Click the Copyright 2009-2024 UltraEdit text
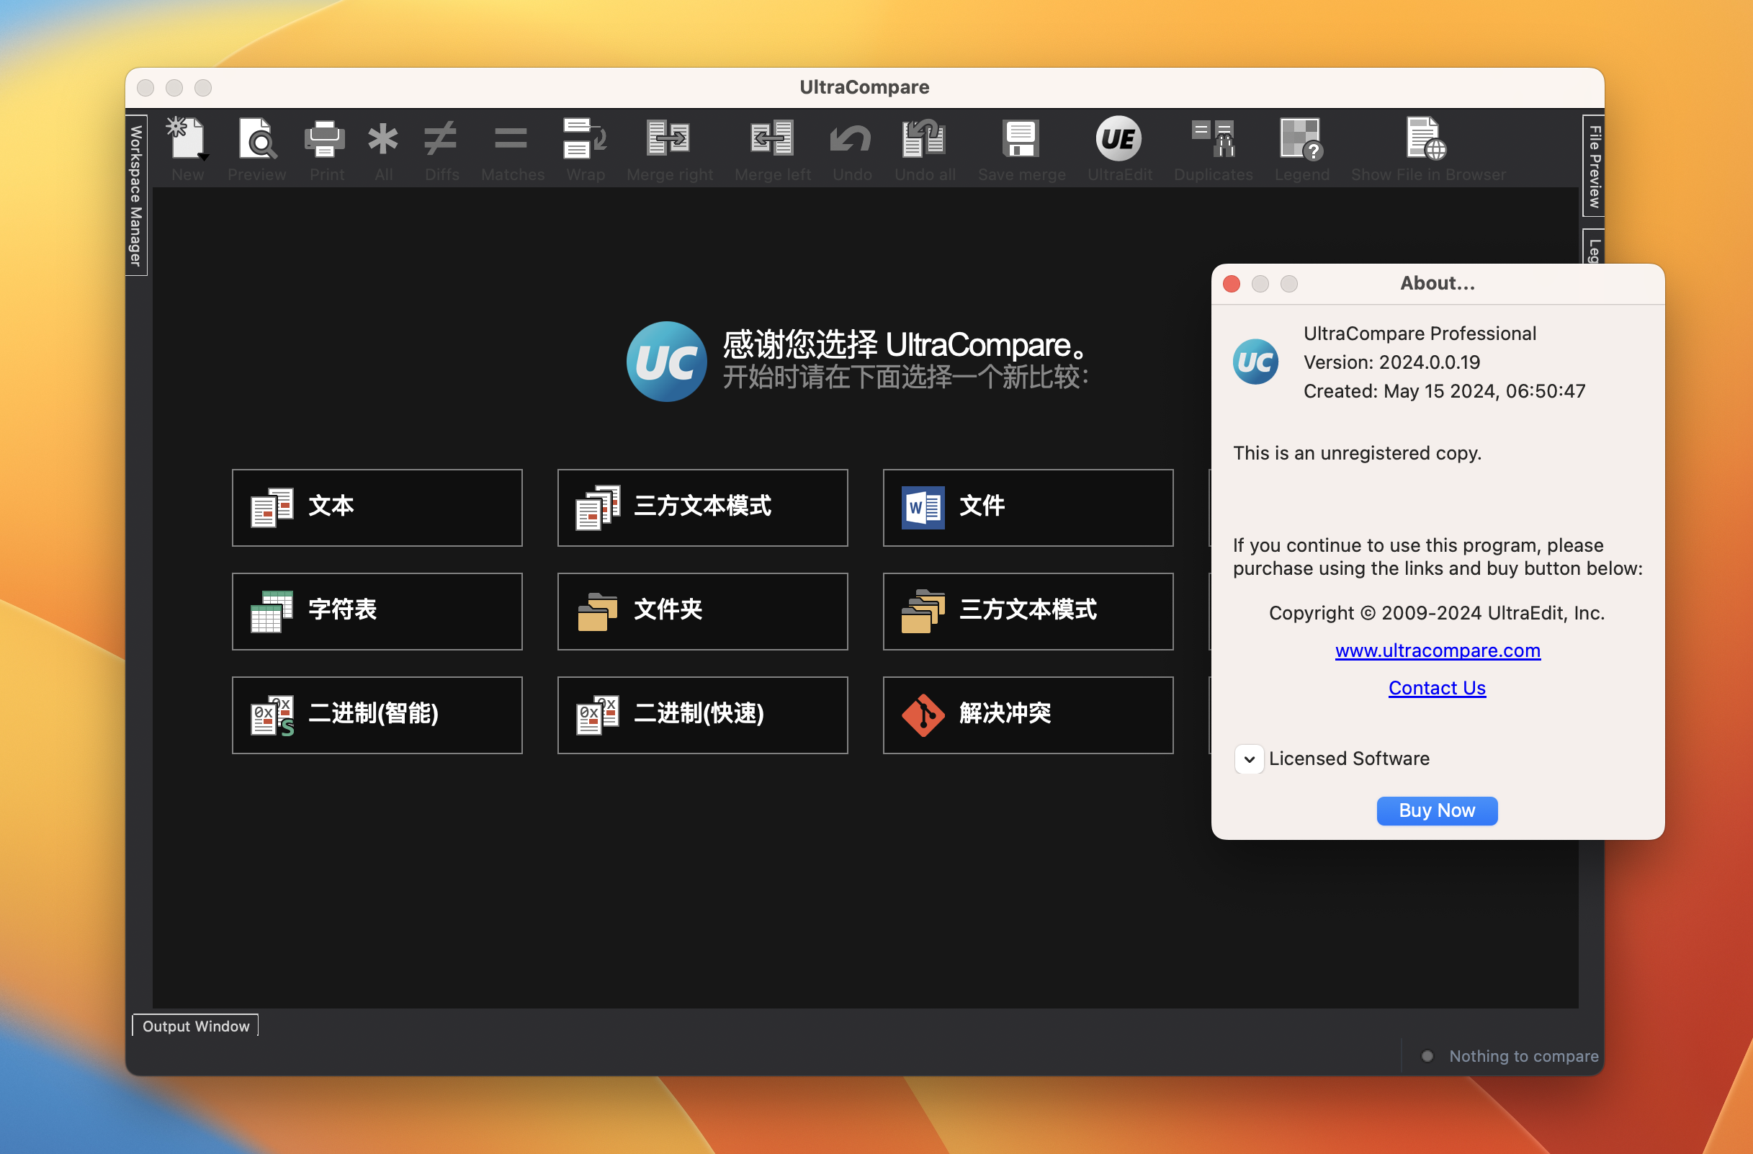1753x1154 pixels. (1436, 613)
